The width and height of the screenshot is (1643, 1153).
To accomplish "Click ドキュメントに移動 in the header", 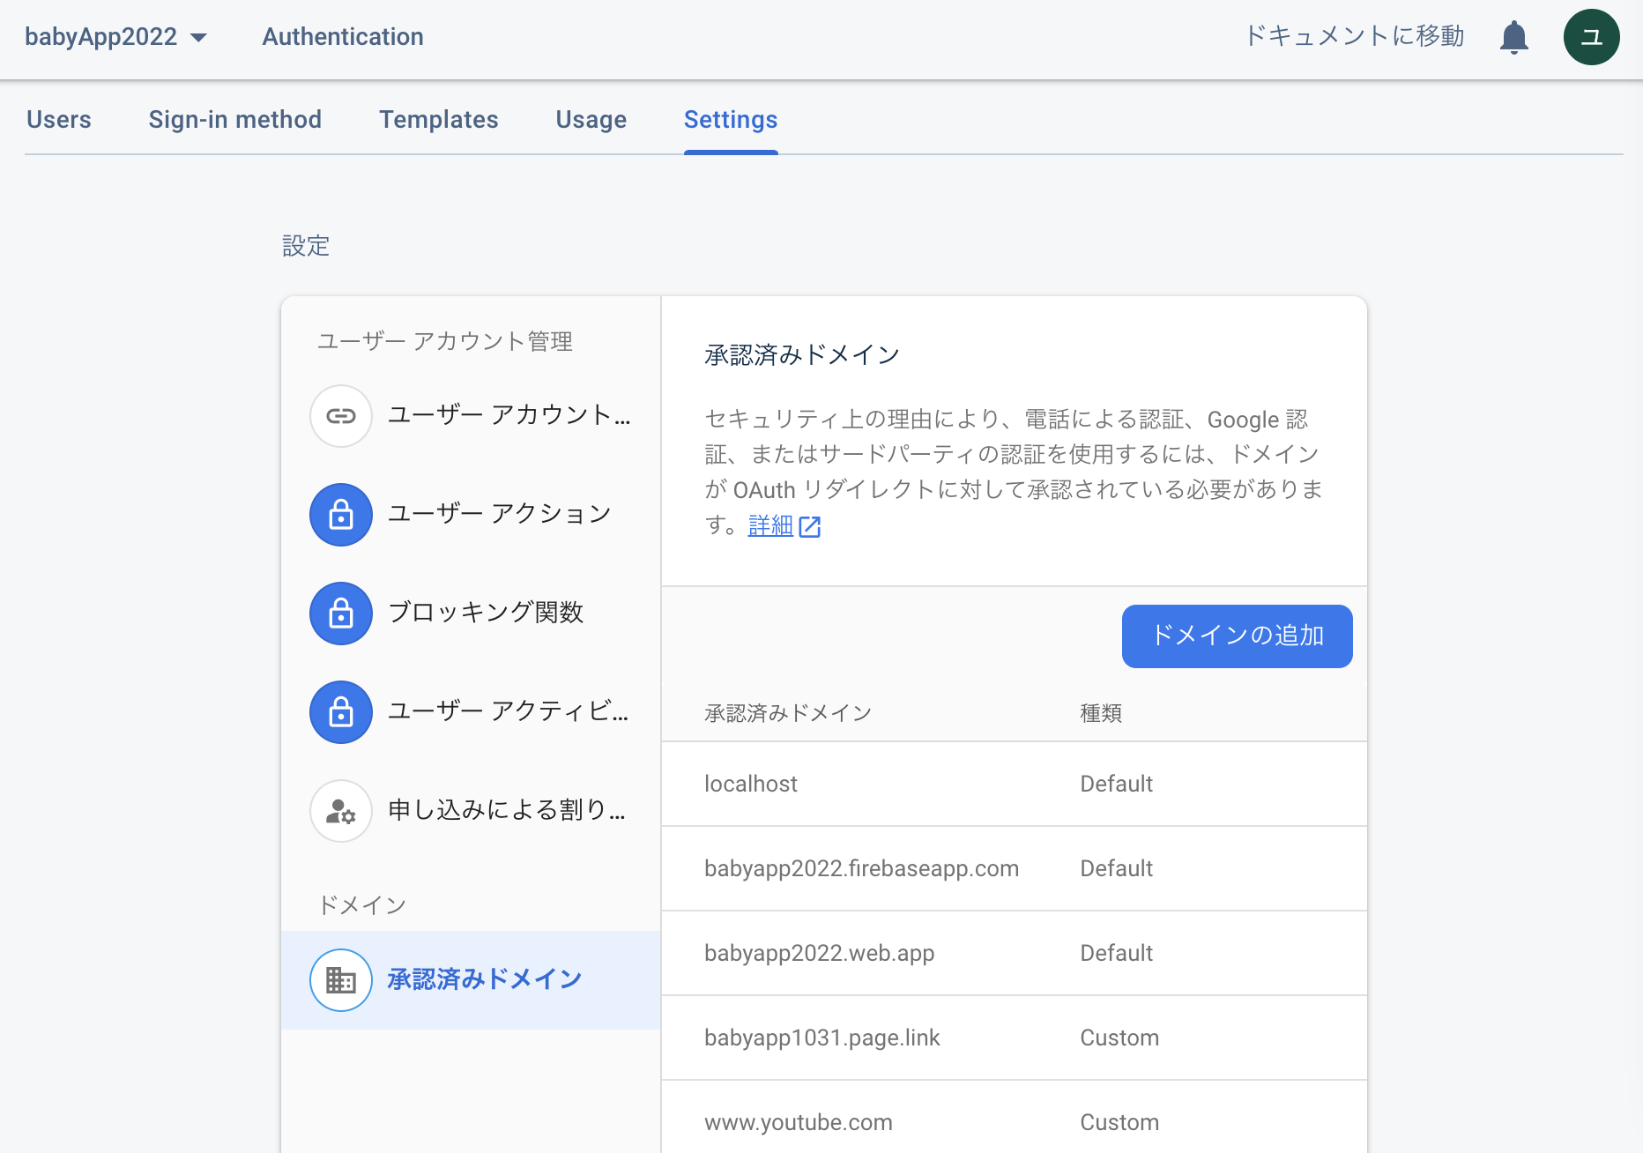I will click(x=1354, y=37).
